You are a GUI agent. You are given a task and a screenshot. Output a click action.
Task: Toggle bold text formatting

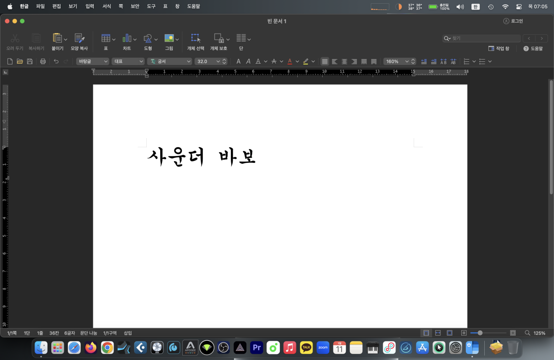coord(239,61)
